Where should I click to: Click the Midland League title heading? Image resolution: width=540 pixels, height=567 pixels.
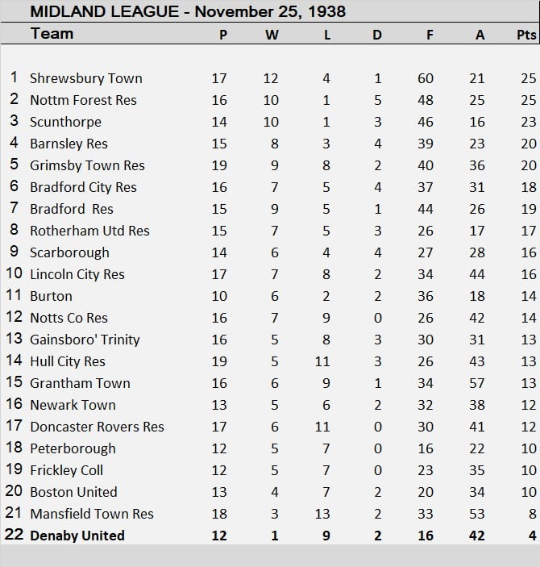coord(187,11)
